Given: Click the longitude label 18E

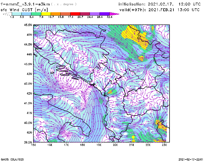Looking at the screenshot, I should (83, 145).
